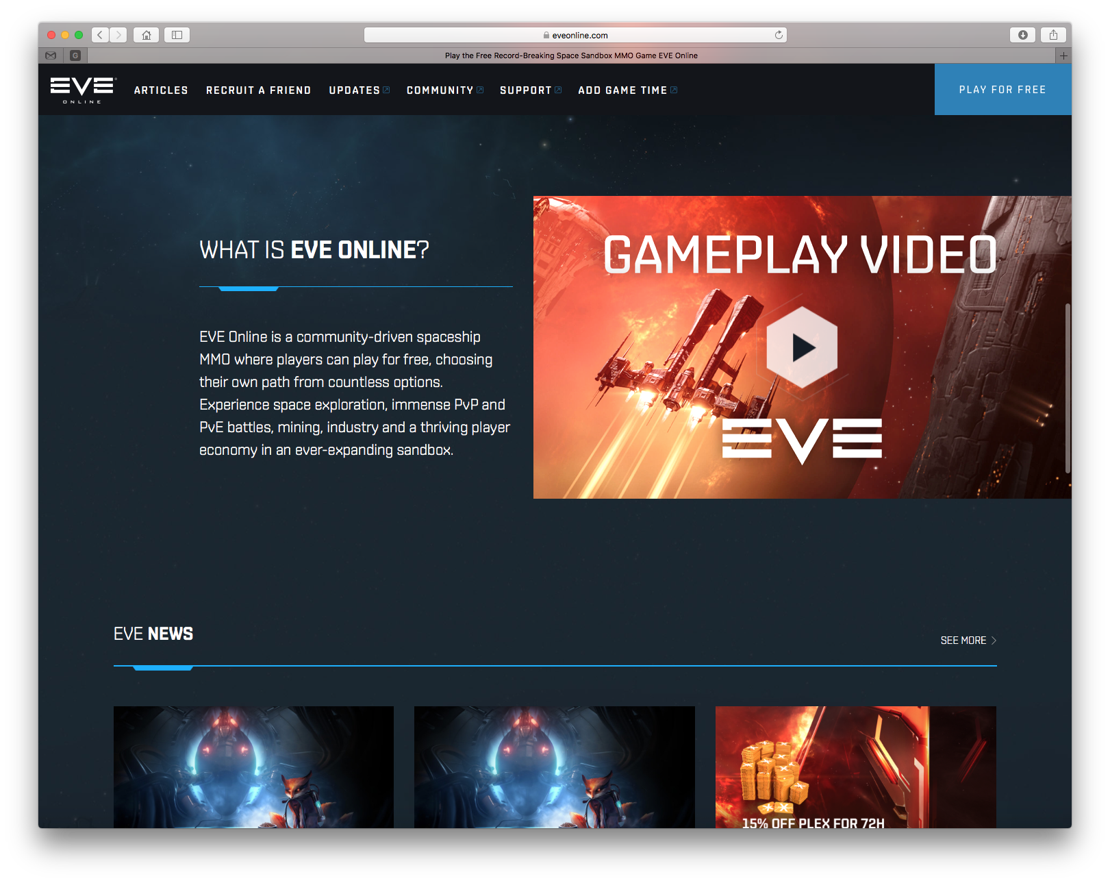This screenshot has width=1110, height=883.
Task: Click the share icon in toolbar
Action: pos(1053,35)
